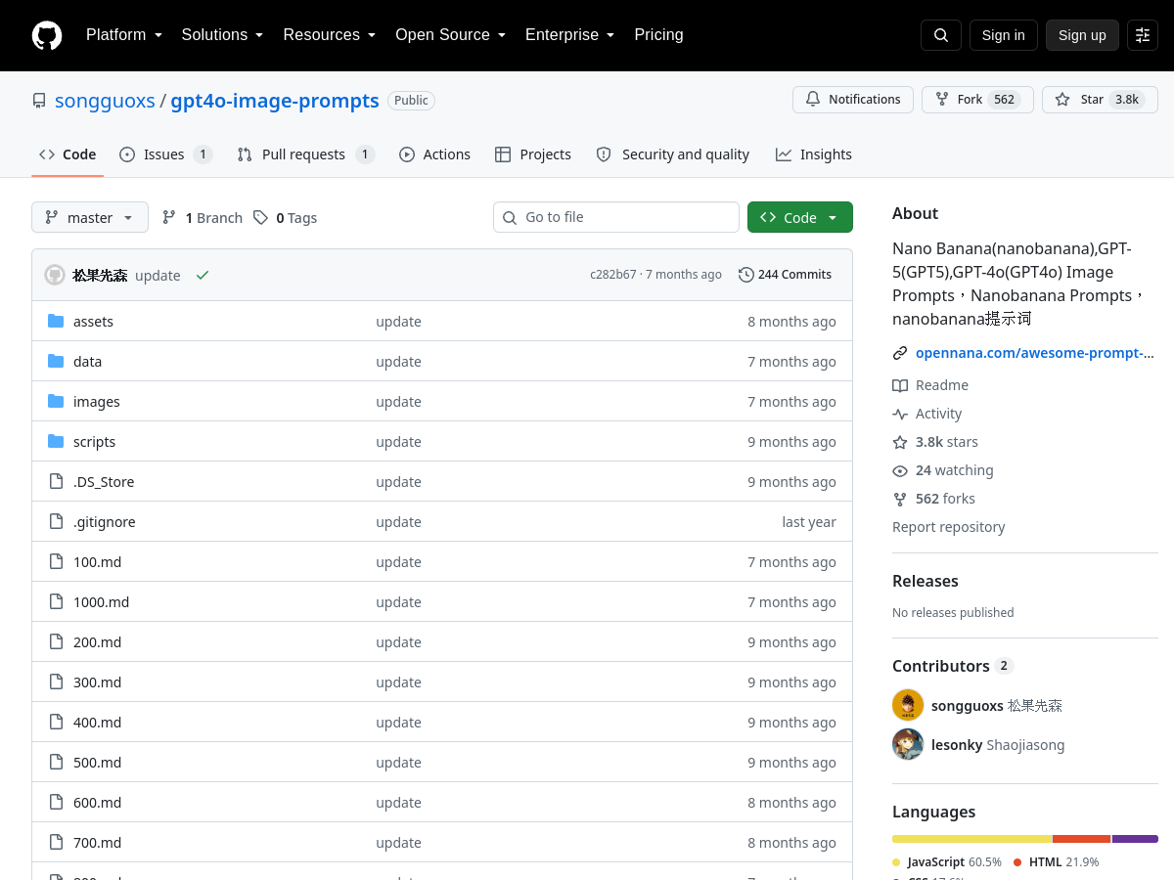The height and width of the screenshot is (880, 1174).
Task: Open the Solutions menu
Action: point(223,35)
